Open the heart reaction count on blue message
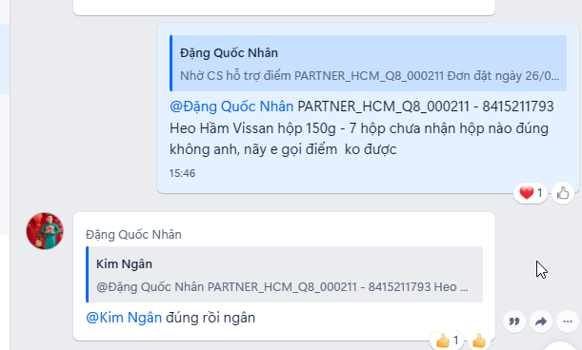 coord(531,193)
